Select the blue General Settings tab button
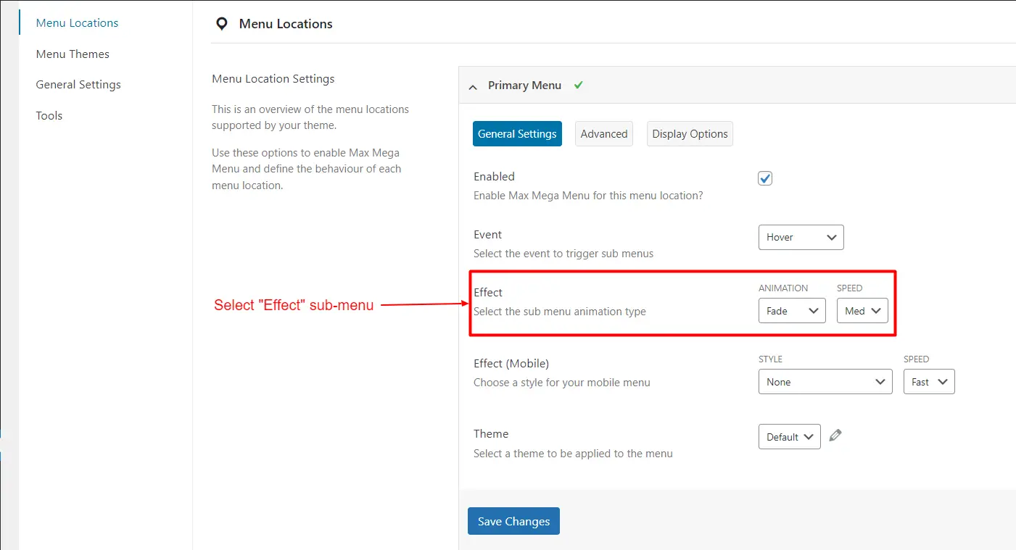The width and height of the screenshot is (1016, 550). coord(517,134)
